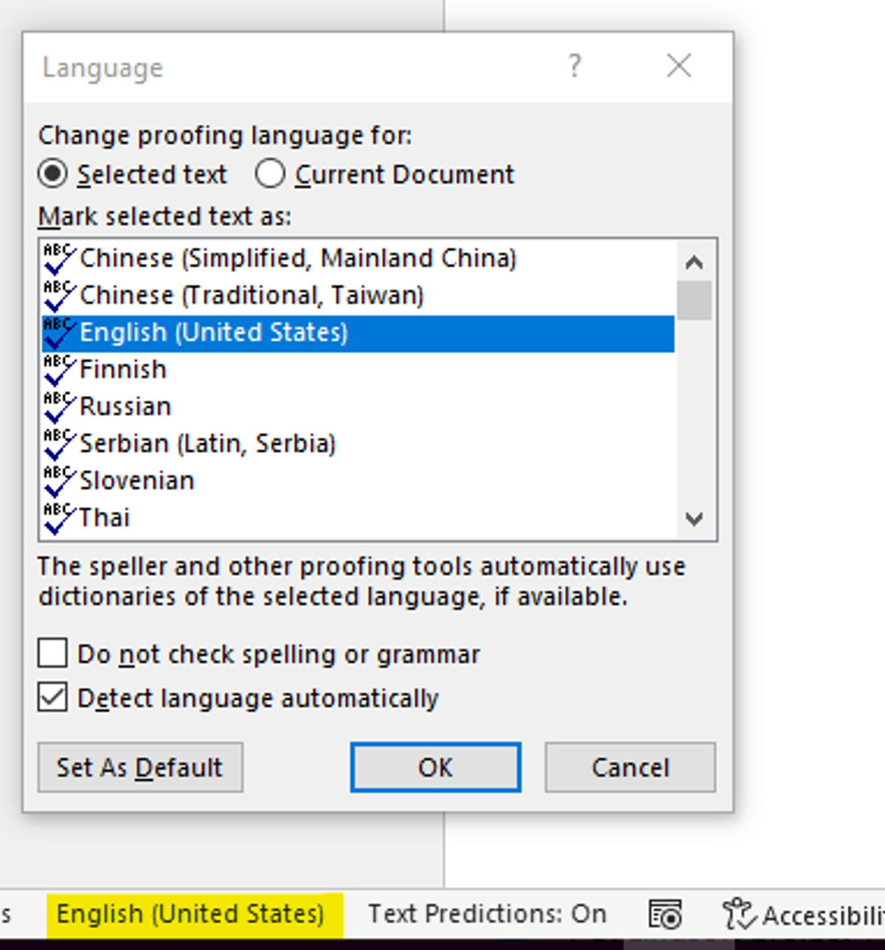Image resolution: width=885 pixels, height=950 pixels.
Task: Select the Selected text radio button
Action: click(52, 174)
